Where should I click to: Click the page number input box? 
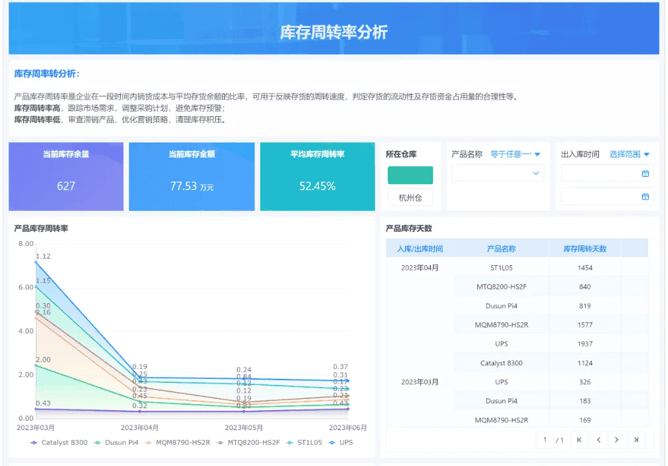[544, 439]
